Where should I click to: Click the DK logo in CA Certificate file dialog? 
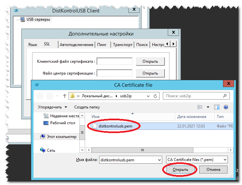click(x=37, y=85)
